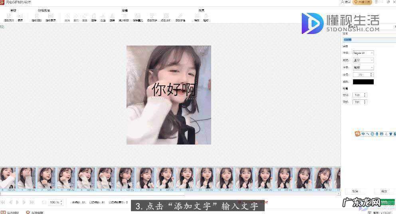This screenshot has height=214, width=396.
Task: Click the 添加文件 add file icon
Action: (x=9, y=16)
